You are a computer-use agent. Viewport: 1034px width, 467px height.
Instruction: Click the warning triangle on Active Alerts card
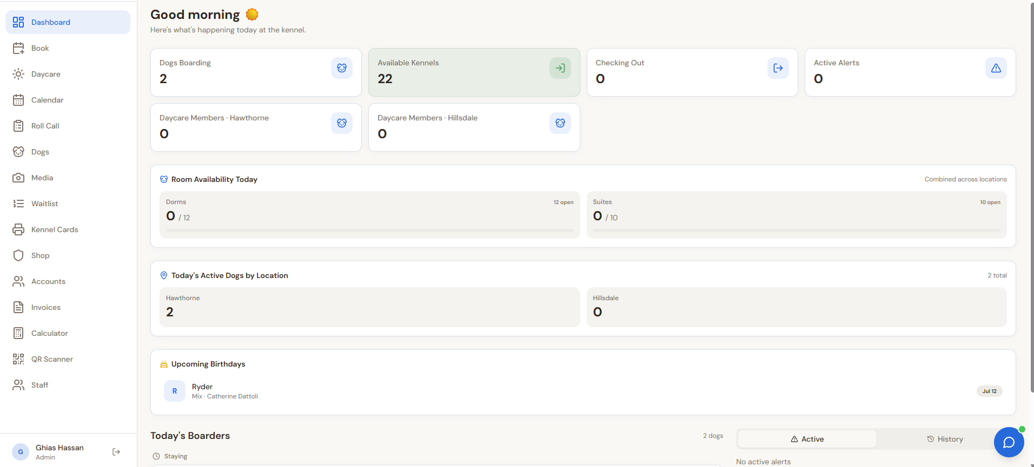tap(996, 68)
